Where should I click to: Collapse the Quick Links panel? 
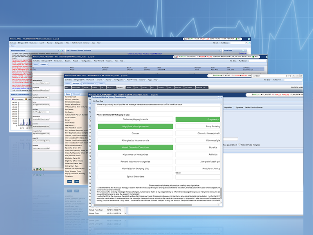pos(245,51)
